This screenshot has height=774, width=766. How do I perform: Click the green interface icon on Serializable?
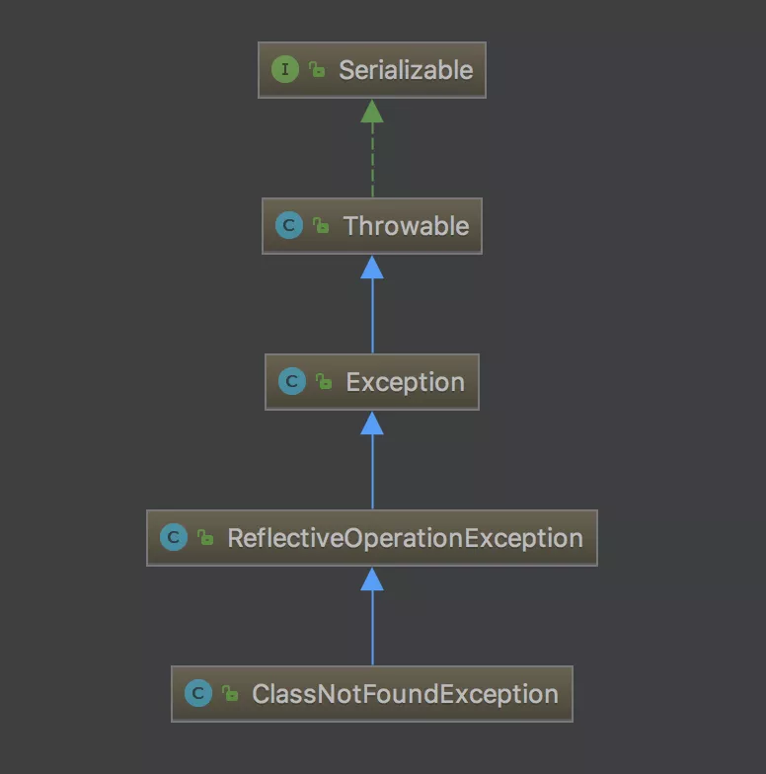coord(284,69)
